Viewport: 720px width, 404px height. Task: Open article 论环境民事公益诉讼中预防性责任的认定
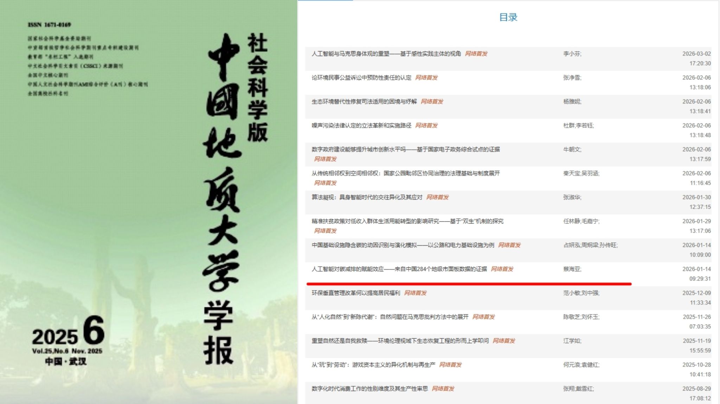[361, 78]
